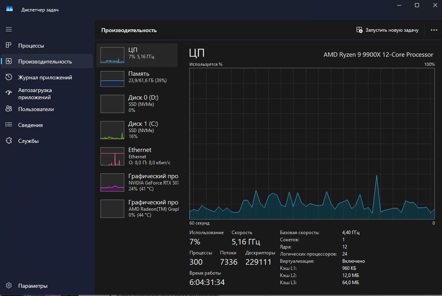This screenshot has height=296, width=442.
Task: Click the 7336 threads count
Action: click(x=229, y=262)
